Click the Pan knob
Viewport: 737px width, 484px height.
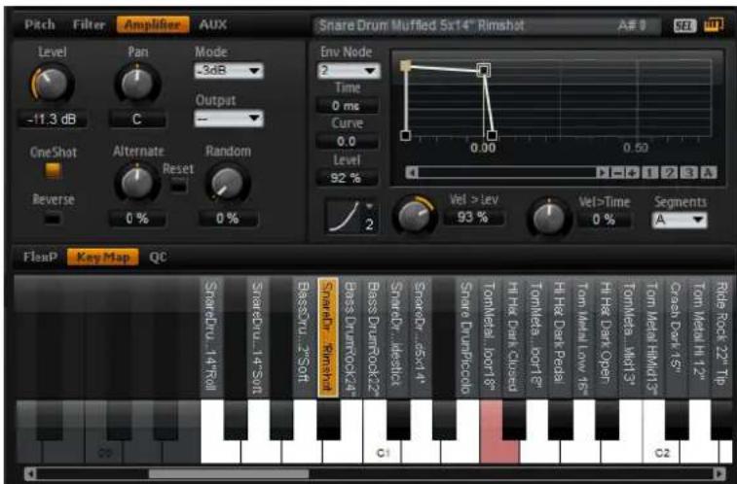click(136, 84)
